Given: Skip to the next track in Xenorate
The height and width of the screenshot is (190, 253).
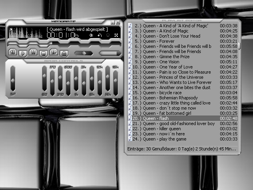Looking at the screenshot, I should [54, 52].
